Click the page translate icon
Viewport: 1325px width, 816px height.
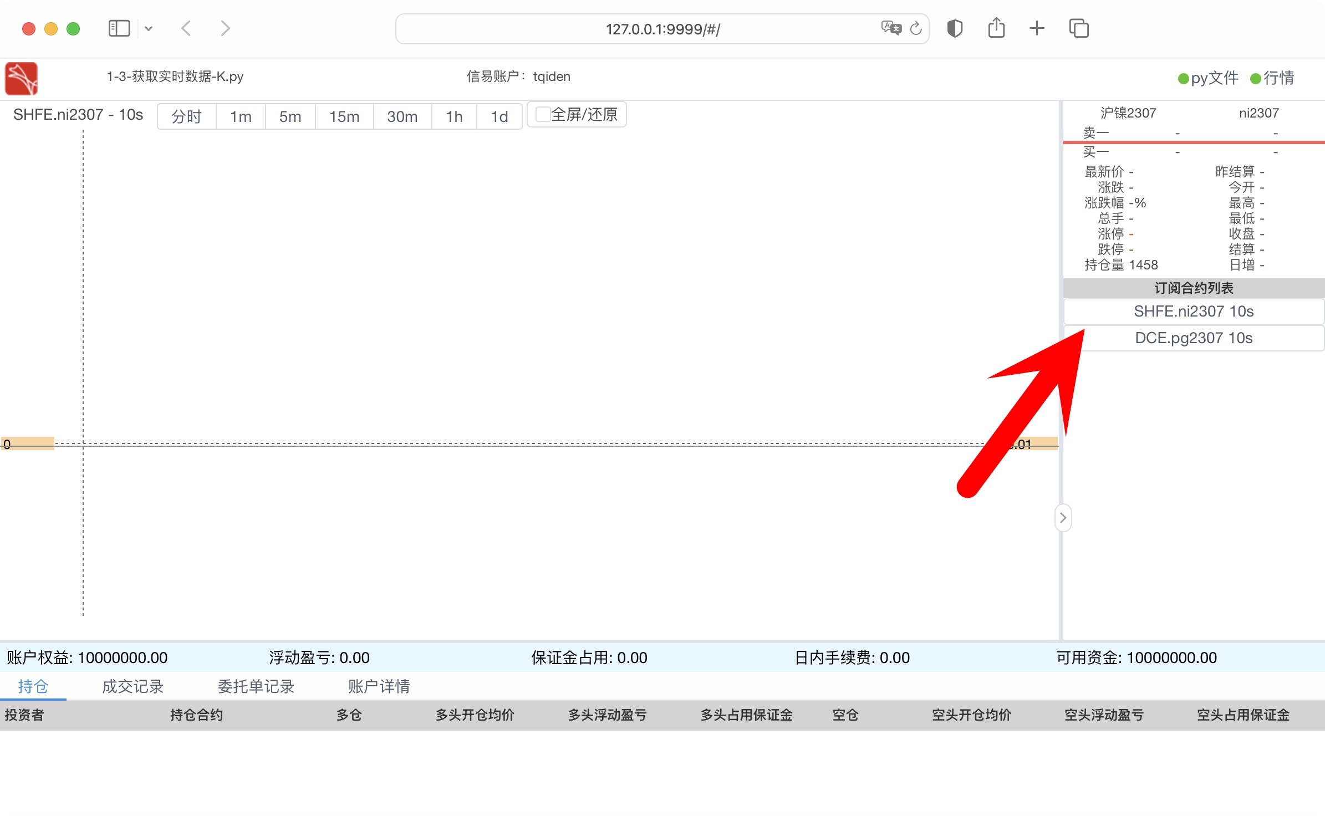click(890, 28)
